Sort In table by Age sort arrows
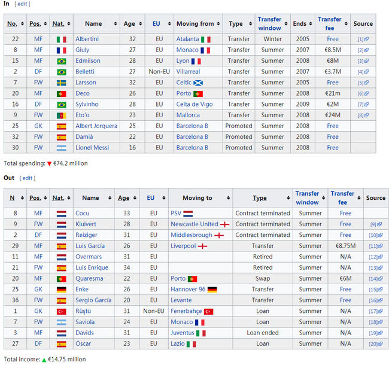The image size is (389, 365). point(141,23)
